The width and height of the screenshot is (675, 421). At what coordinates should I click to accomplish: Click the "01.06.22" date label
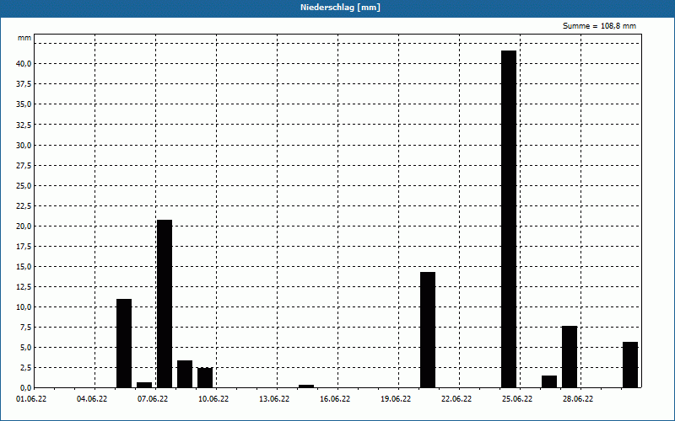31,399
